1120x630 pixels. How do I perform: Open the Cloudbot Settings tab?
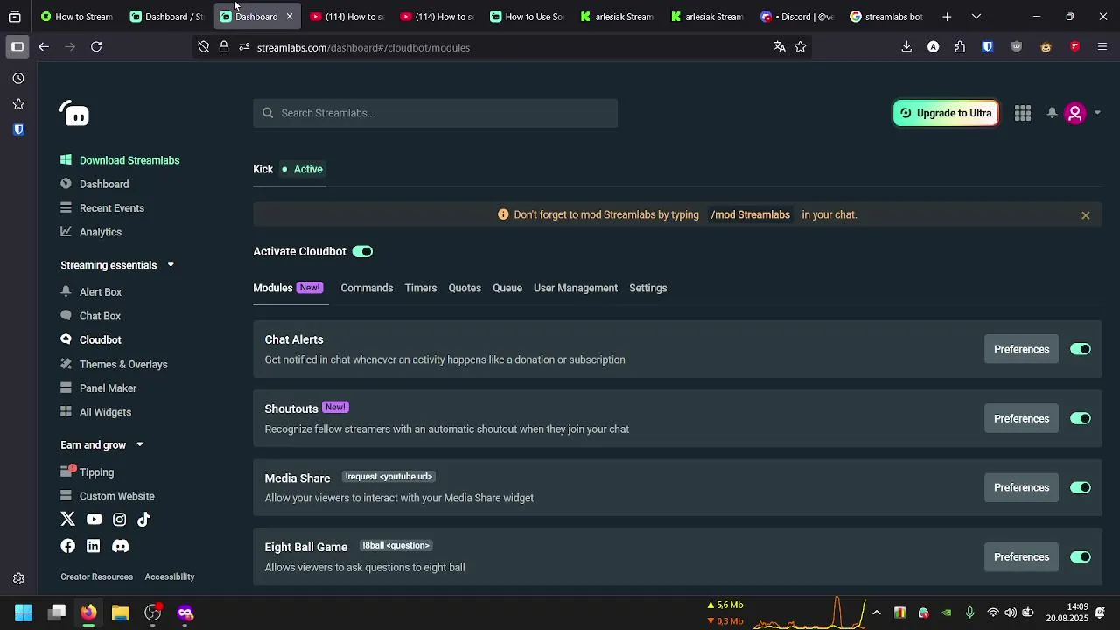pyautogui.click(x=648, y=288)
